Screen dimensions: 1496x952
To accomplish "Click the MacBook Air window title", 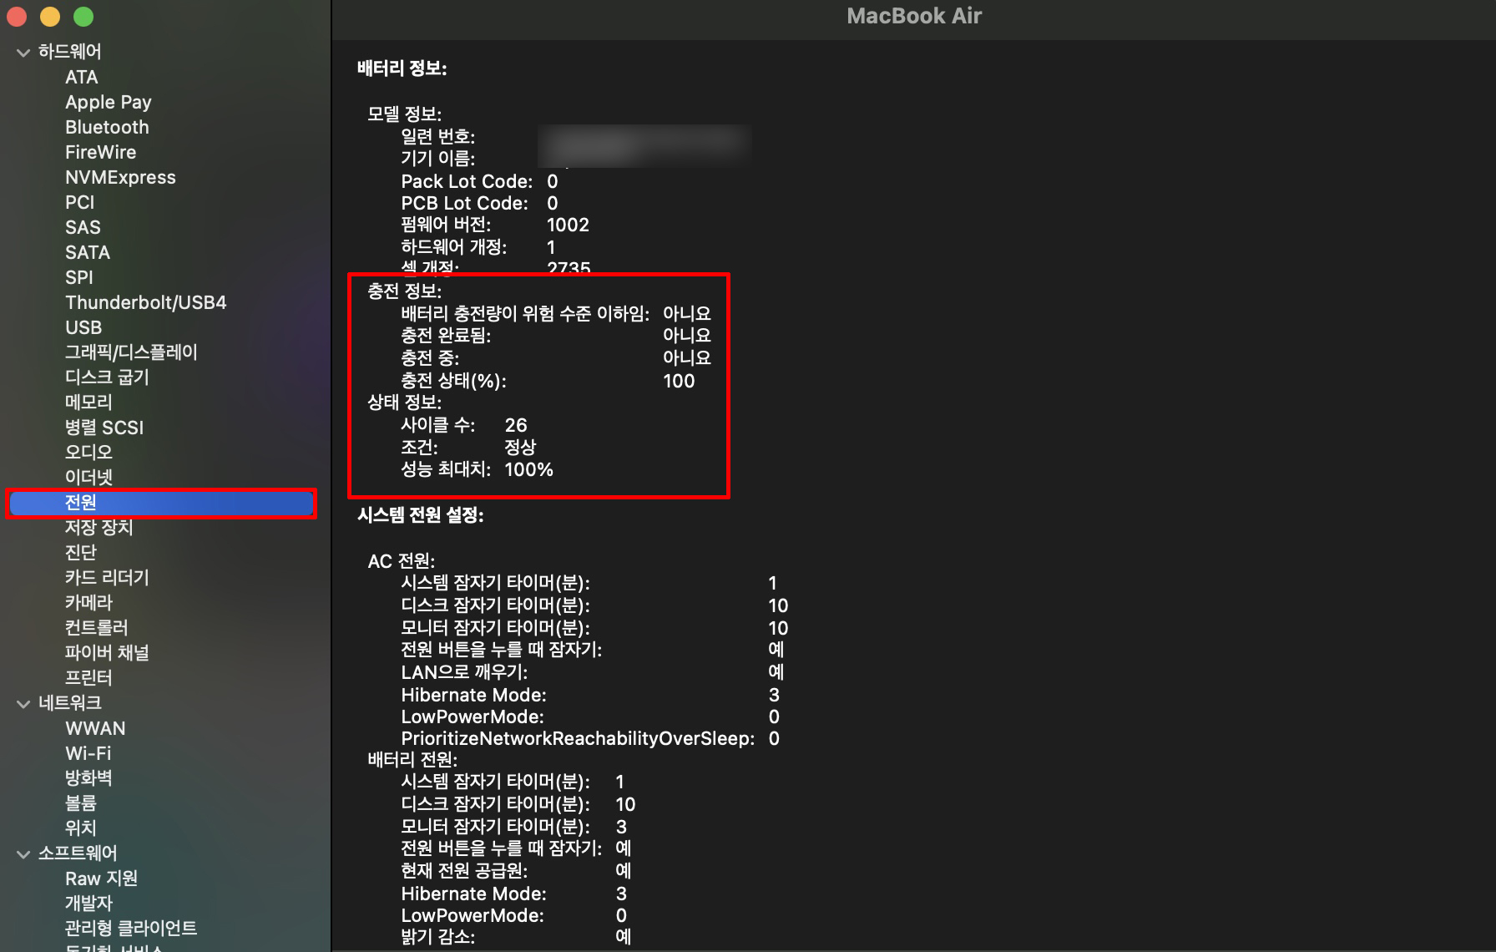I will [914, 16].
